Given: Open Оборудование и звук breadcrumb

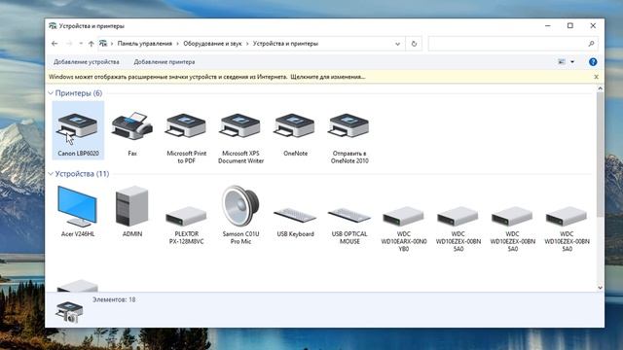Looking at the screenshot, I should tap(212, 44).
